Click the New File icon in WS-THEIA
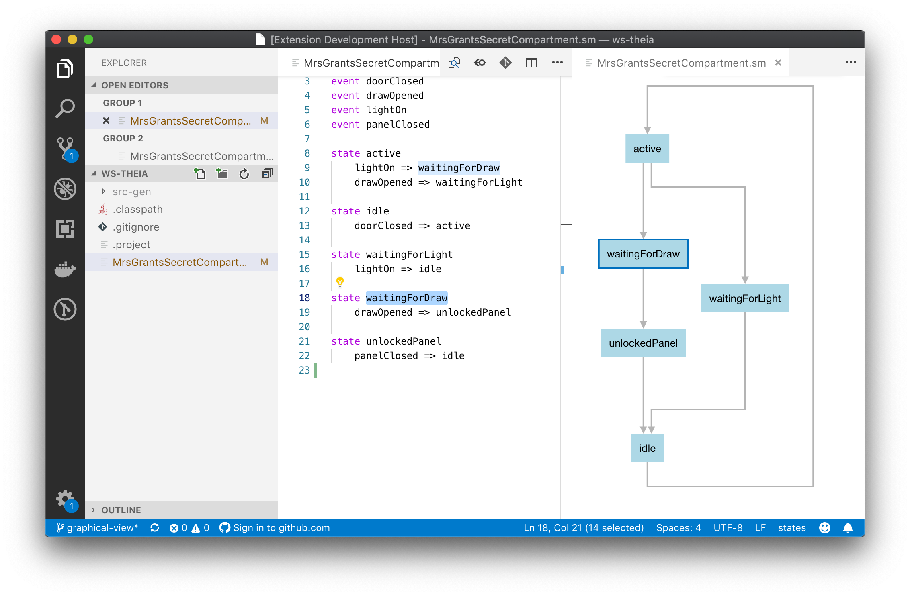Image resolution: width=910 pixels, height=596 pixels. [199, 173]
